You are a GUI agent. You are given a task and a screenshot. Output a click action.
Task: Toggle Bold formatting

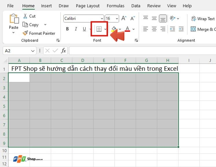tap(67, 29)
